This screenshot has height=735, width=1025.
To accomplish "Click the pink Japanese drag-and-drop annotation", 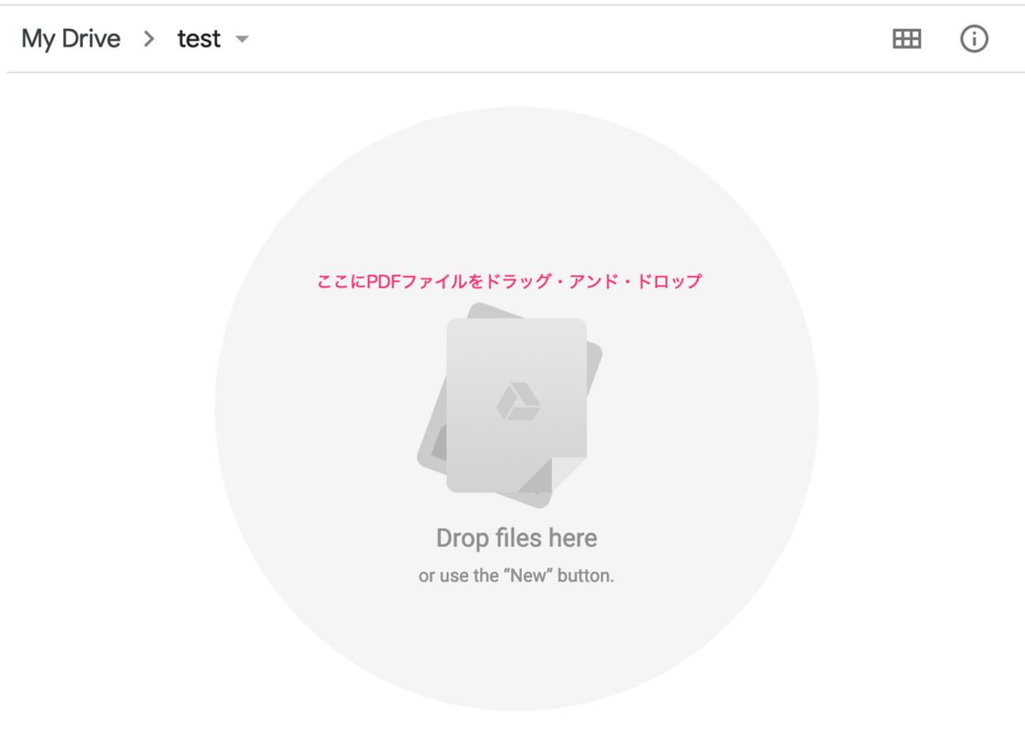I will point(509,282).
